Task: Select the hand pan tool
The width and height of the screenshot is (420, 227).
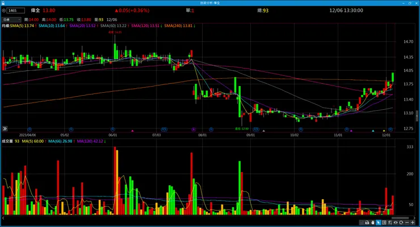Action: (372, 222)
